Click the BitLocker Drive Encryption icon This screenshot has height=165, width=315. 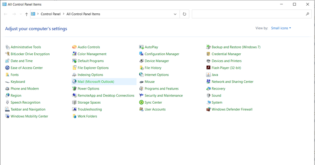coord(7,54)
